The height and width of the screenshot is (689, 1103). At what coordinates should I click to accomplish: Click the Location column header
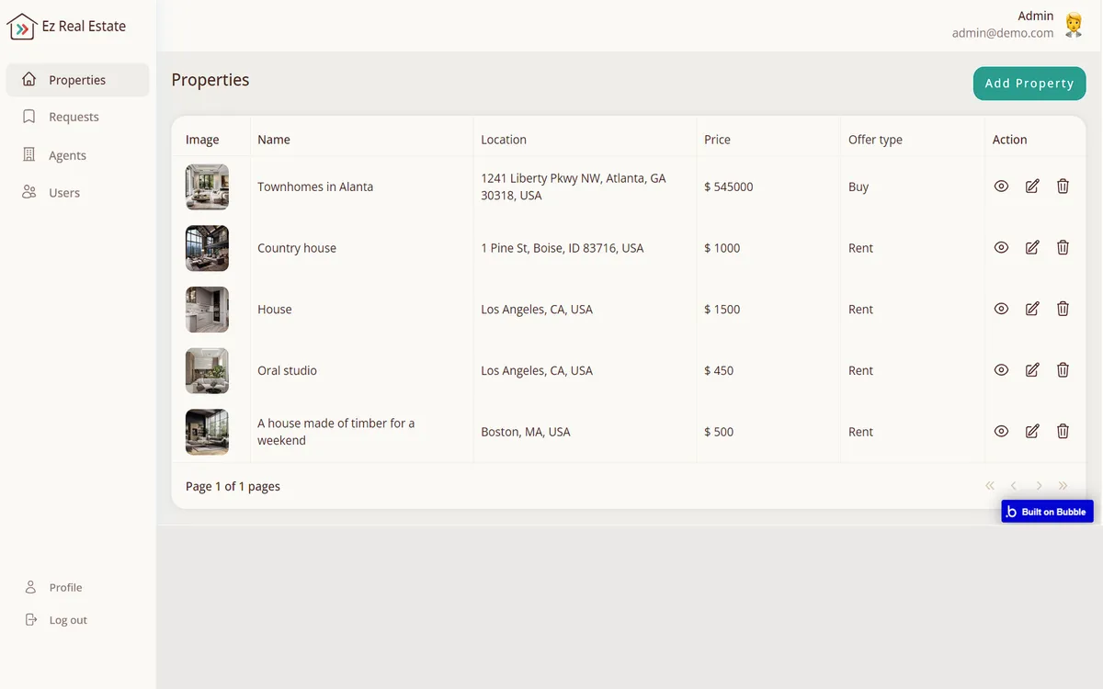[x=504, y=140]
